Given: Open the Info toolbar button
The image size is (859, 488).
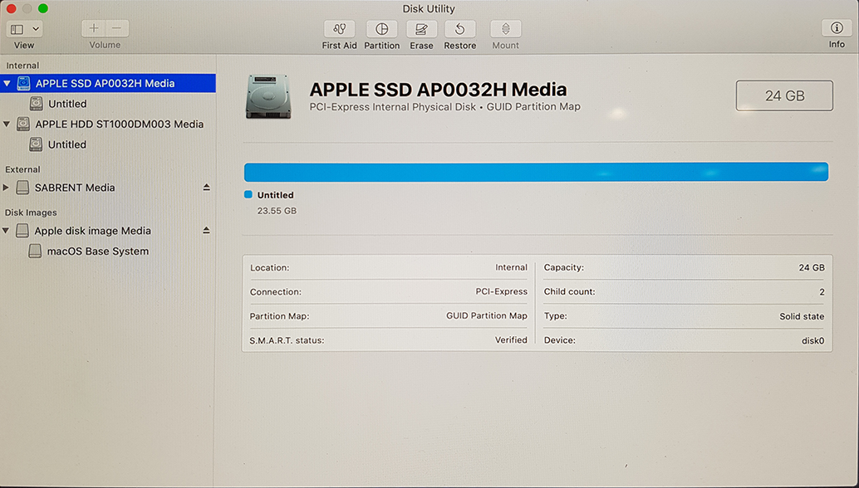Looking at the screenshot, I should (836, 28).
